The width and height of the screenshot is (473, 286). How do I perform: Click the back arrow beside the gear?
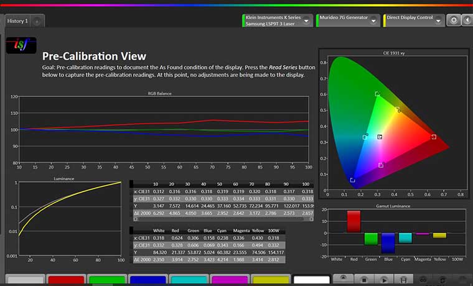click(467, 20)
